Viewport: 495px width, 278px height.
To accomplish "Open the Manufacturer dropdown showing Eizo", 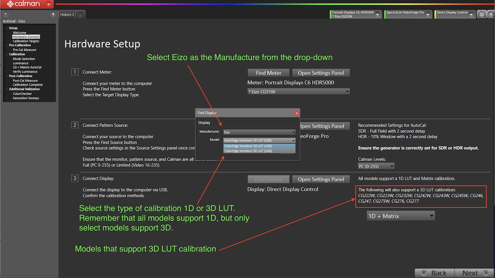I will tap(259, 132).
